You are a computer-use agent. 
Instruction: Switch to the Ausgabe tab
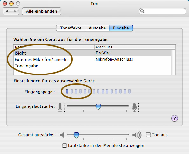pos(97,28)
